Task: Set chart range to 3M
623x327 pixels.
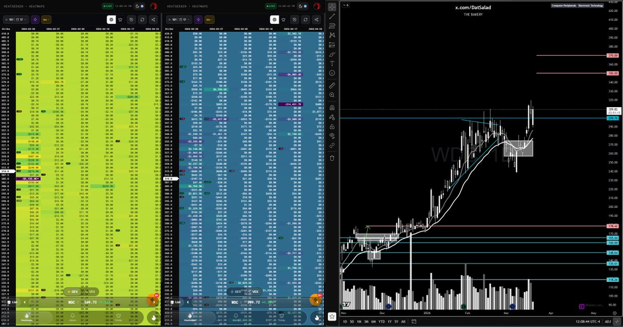Action: (366, 321)
